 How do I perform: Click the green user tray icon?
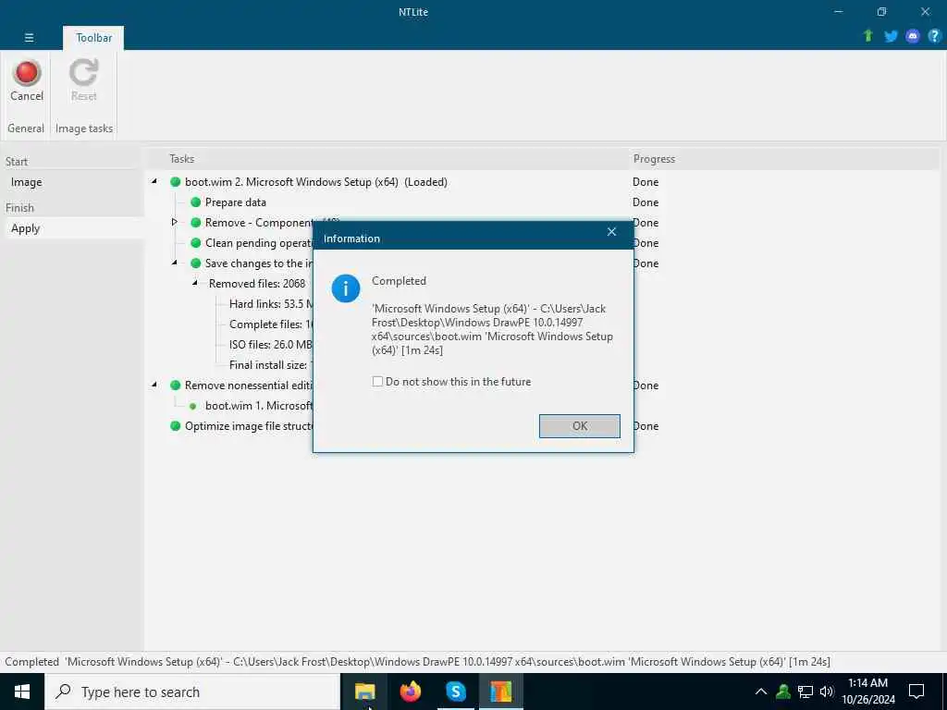(x=783, y=692)
